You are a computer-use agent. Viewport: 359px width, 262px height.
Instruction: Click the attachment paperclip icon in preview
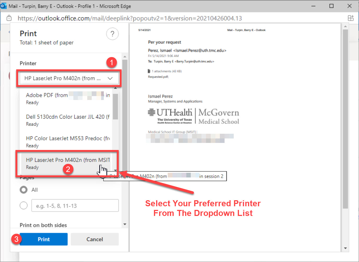pyautogui.click(x=149, y=71)
